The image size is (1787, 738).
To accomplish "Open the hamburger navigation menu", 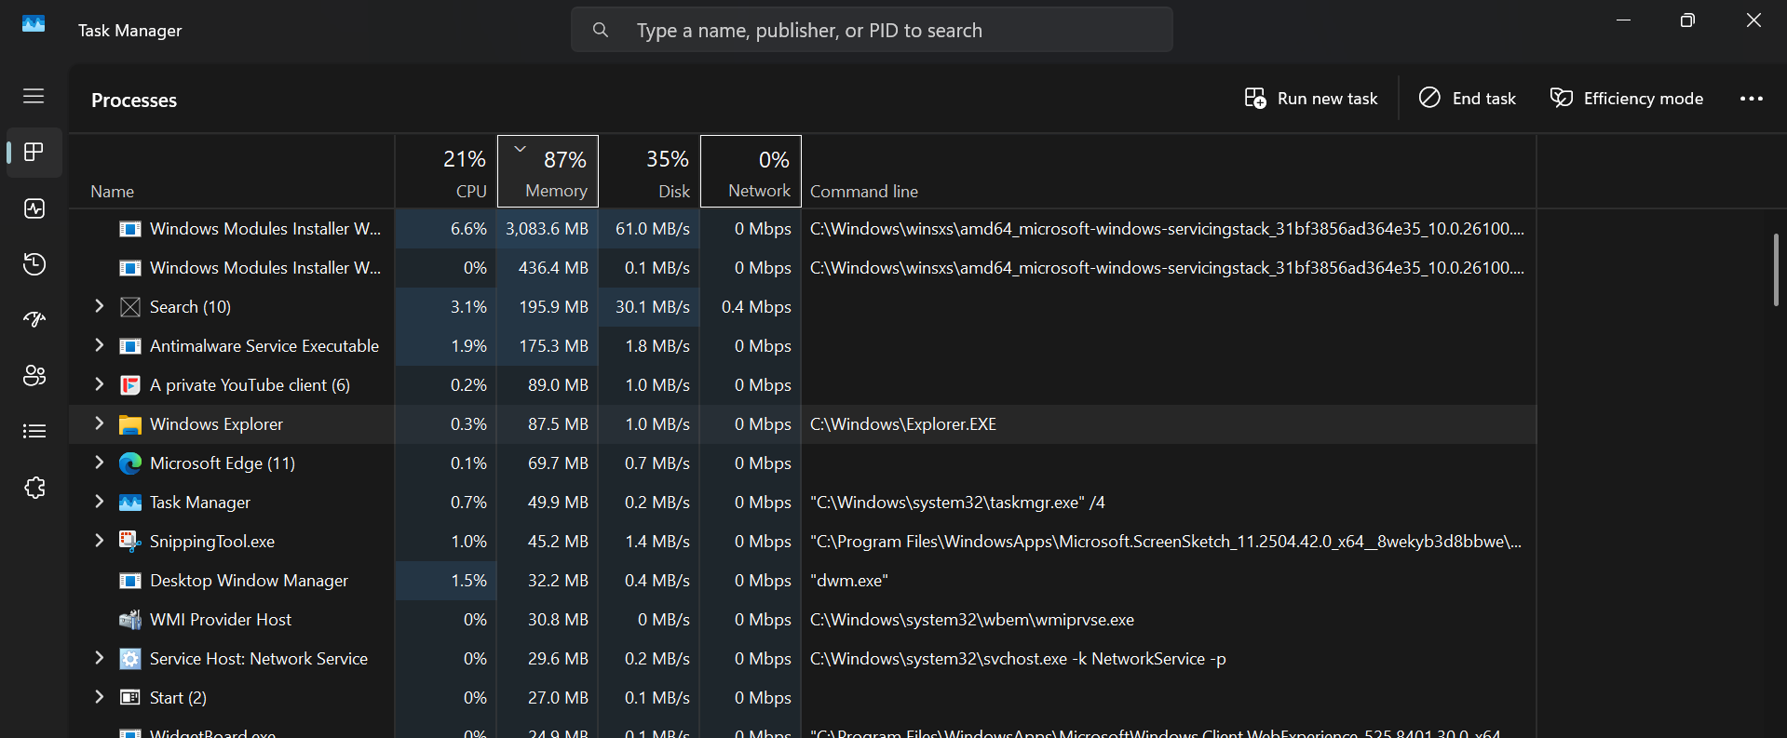I will coord(34,96).
